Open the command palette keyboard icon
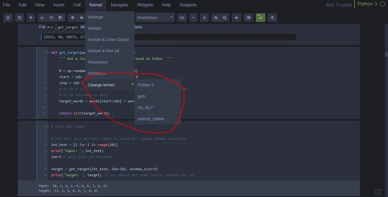Screen dimensions: 388x197 coord(182,18)
